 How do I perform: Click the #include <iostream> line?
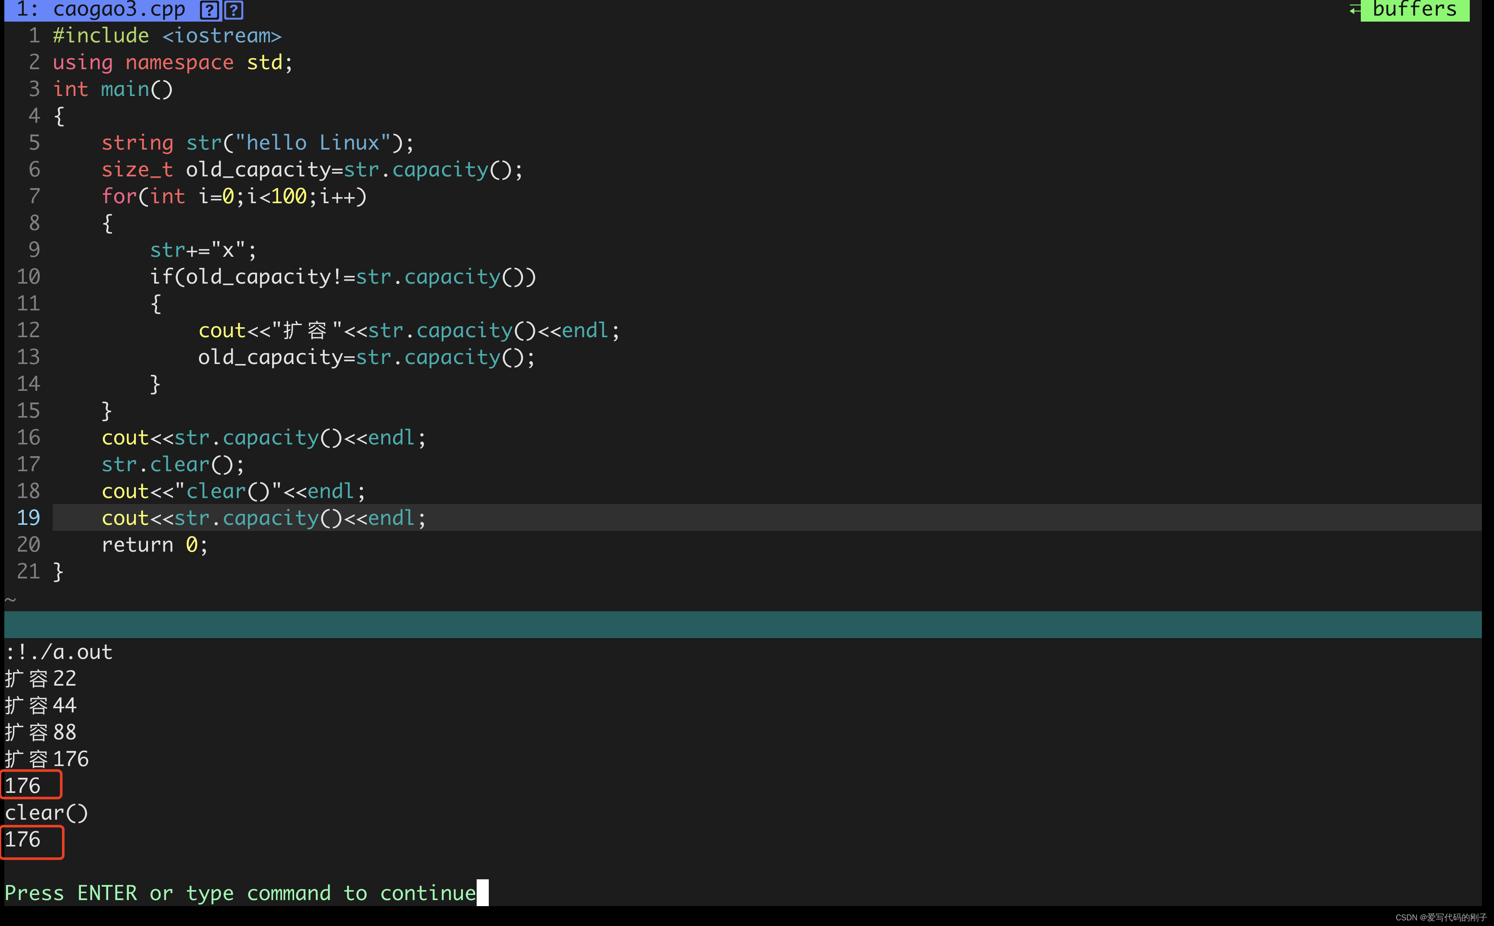point(167,36)
